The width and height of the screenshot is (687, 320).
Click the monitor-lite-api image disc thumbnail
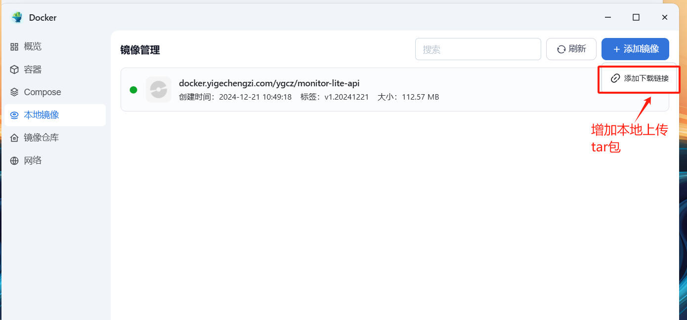point(159,90)
